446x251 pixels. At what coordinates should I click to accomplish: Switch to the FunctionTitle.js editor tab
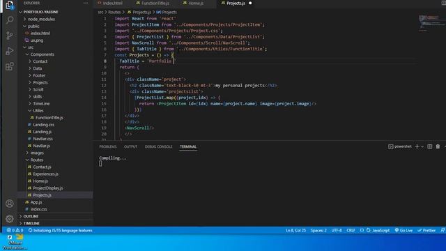pyautogui.click(x=153, y=3)
